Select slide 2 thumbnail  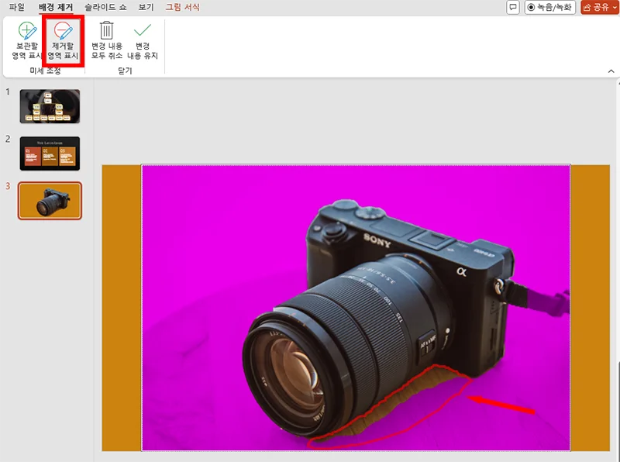(50, 153)
